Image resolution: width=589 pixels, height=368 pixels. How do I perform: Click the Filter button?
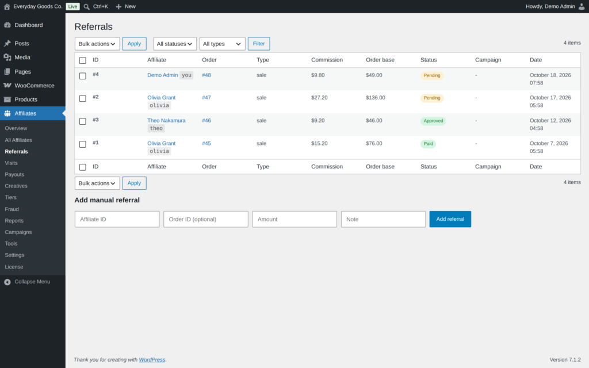click(x=259, y=44)
